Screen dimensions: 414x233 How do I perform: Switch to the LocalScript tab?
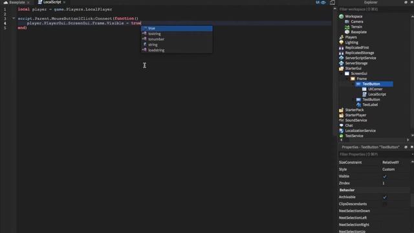[52, 3]
